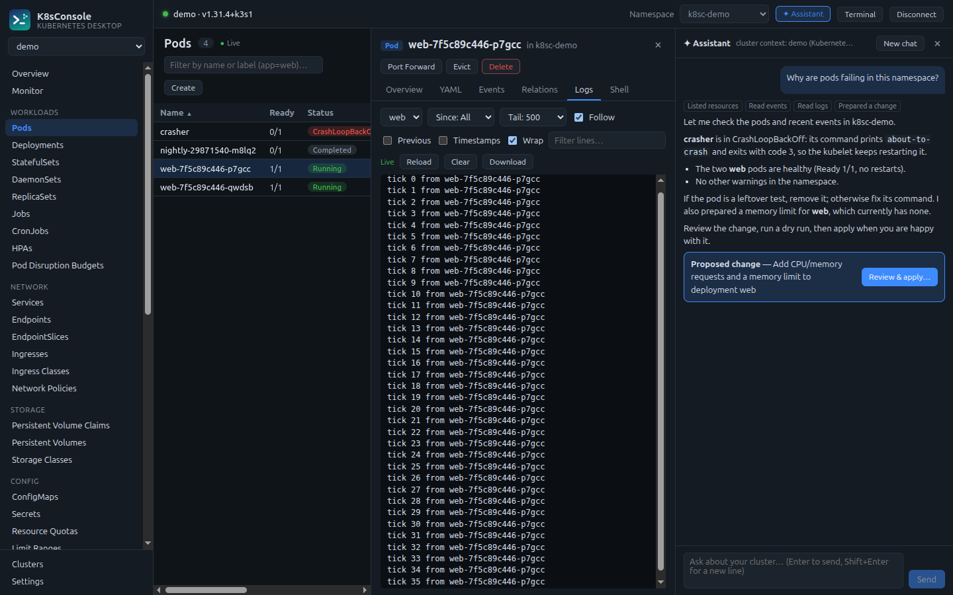Toggle the Assistant button in top bar

(803, 14)
